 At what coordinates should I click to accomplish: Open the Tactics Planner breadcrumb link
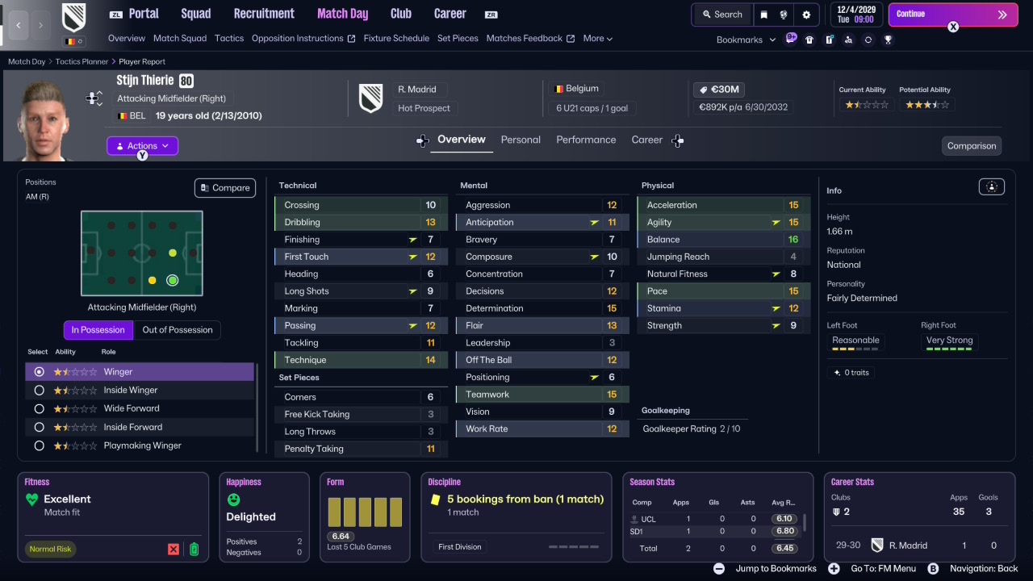(83, 61)
